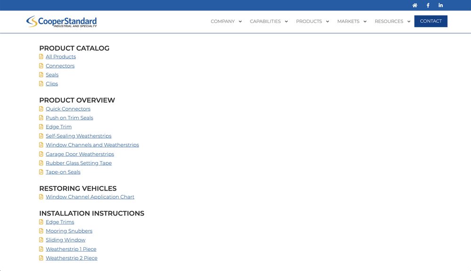Open the Clips catalog link
The height and width of the screenshot is (271, 471).
click(x=52, y=84)
